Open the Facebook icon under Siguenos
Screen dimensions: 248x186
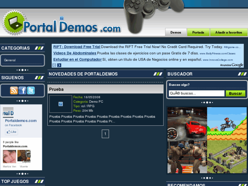click(x=23, y=90)
